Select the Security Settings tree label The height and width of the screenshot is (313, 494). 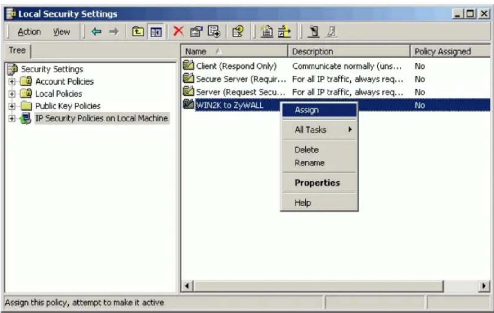(x=52, y=69)
